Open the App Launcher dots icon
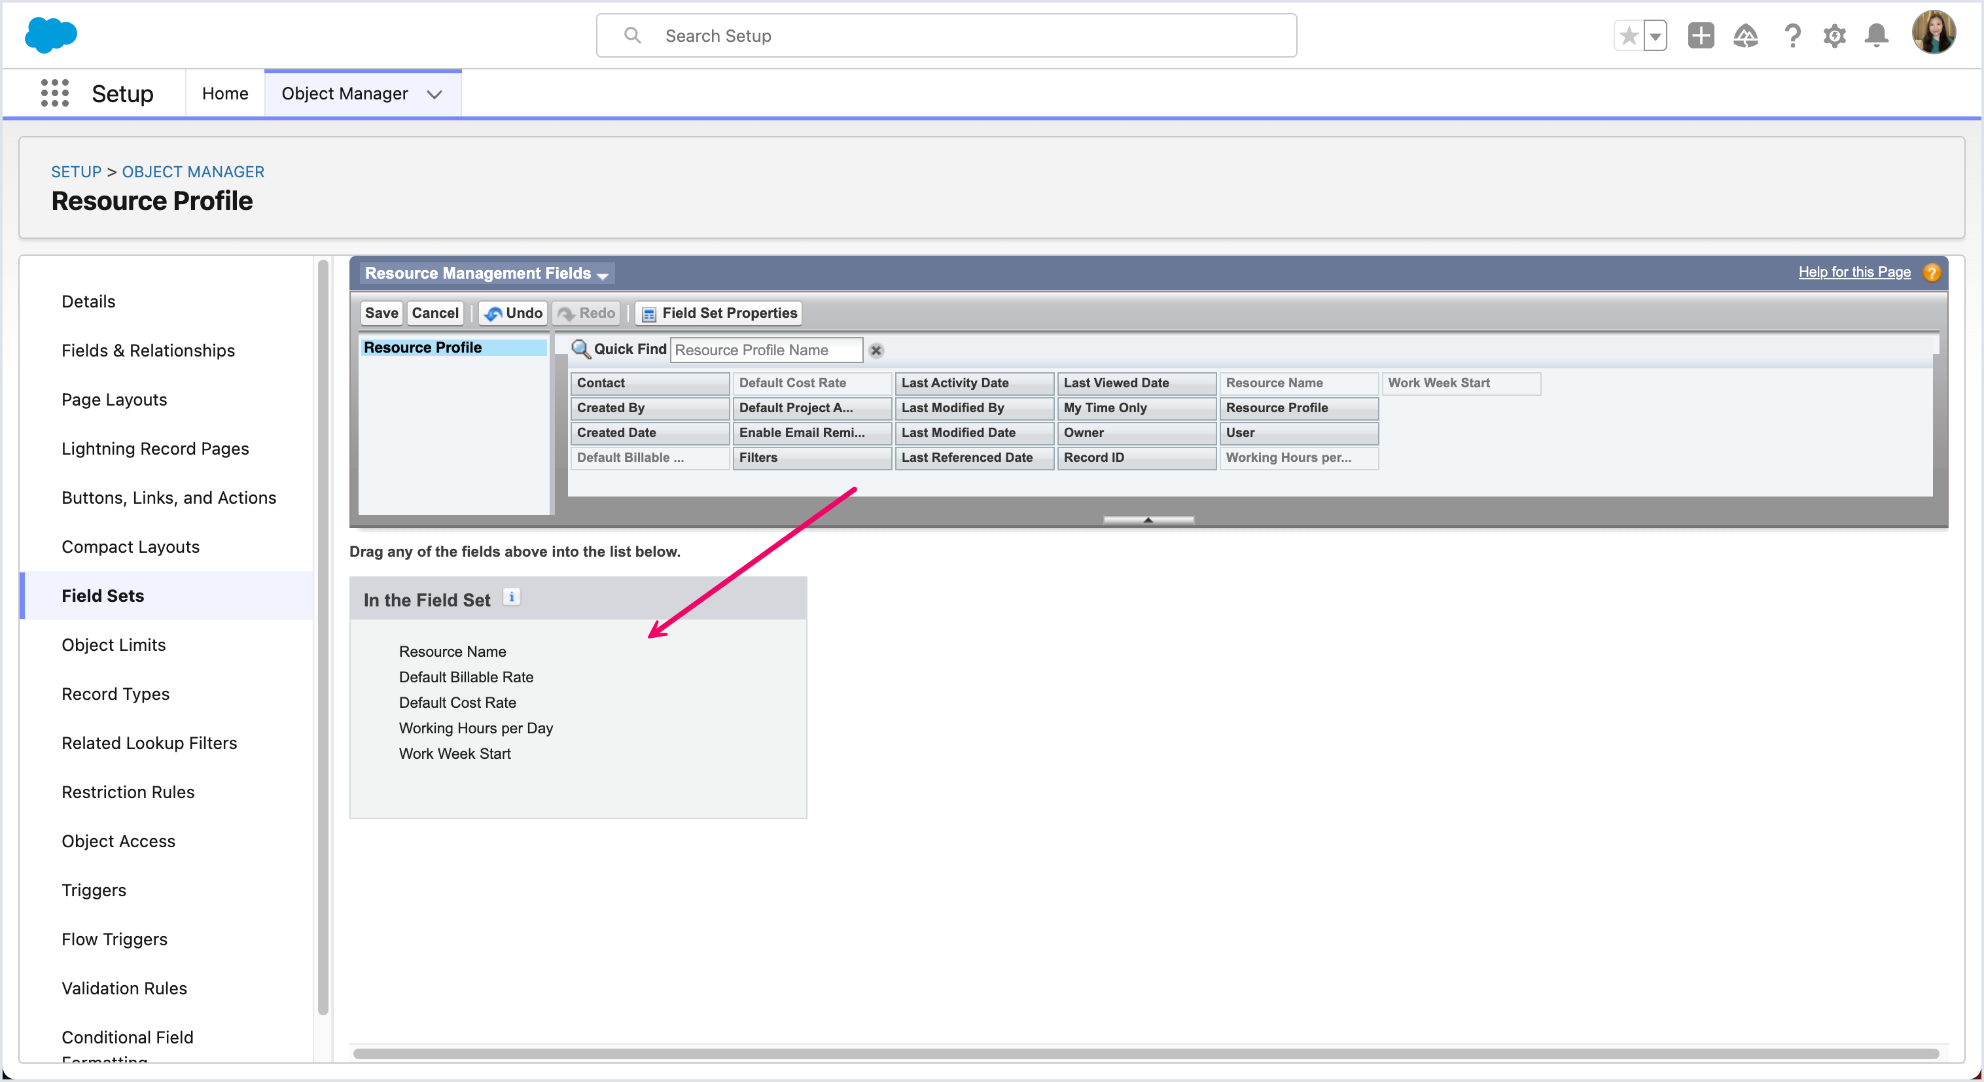Screen dimensions: 1984x1082 [55, 93]
